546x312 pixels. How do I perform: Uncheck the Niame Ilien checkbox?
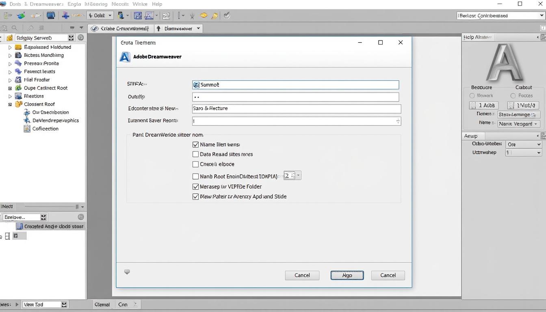(x=195, y=145)
